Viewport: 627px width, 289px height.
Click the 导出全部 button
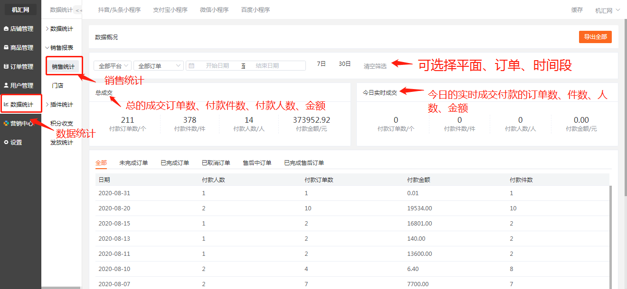pyautogui.click(x=595, y=37)
